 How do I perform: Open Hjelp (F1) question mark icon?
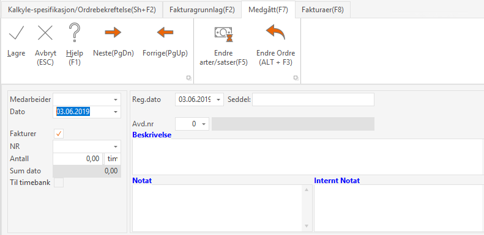pyautogui.click(x=75, y=32)
